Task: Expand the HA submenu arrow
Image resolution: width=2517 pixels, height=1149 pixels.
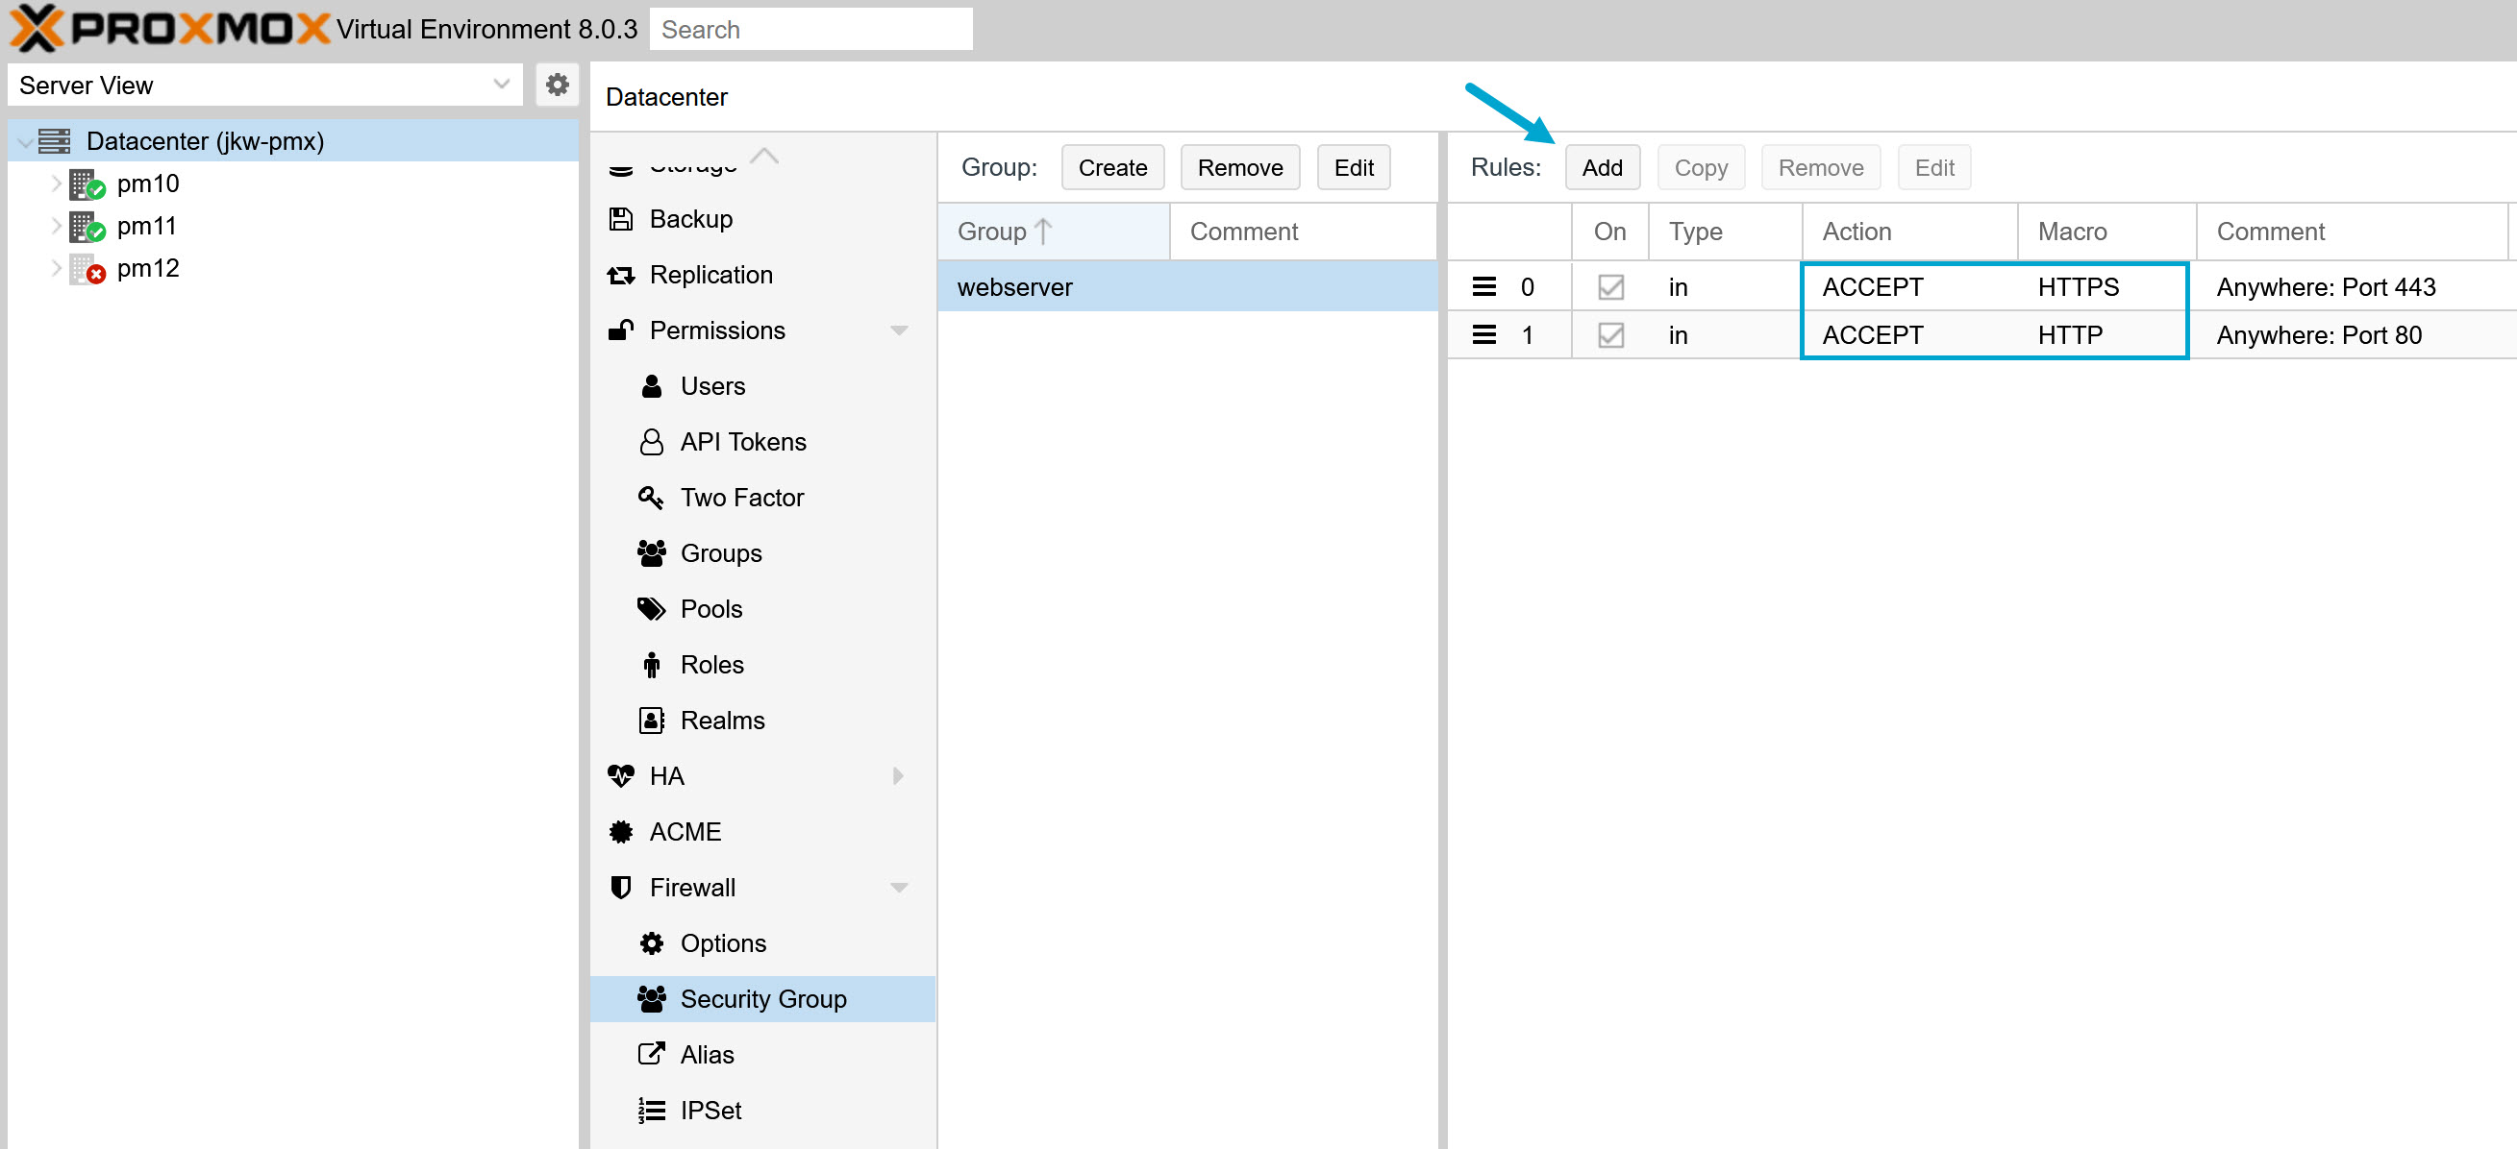Action: pos(899,776)
